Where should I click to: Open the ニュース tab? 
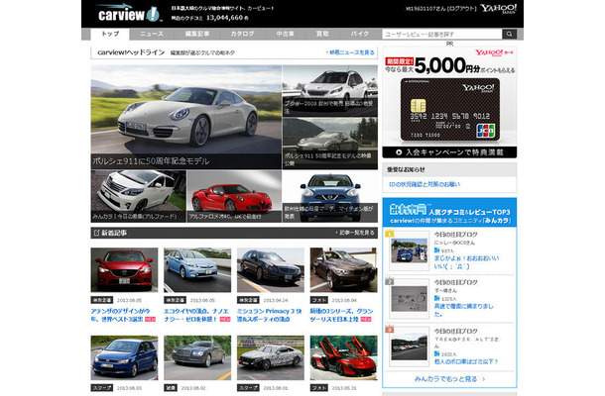pyautogui.click(x=151, y=34)
